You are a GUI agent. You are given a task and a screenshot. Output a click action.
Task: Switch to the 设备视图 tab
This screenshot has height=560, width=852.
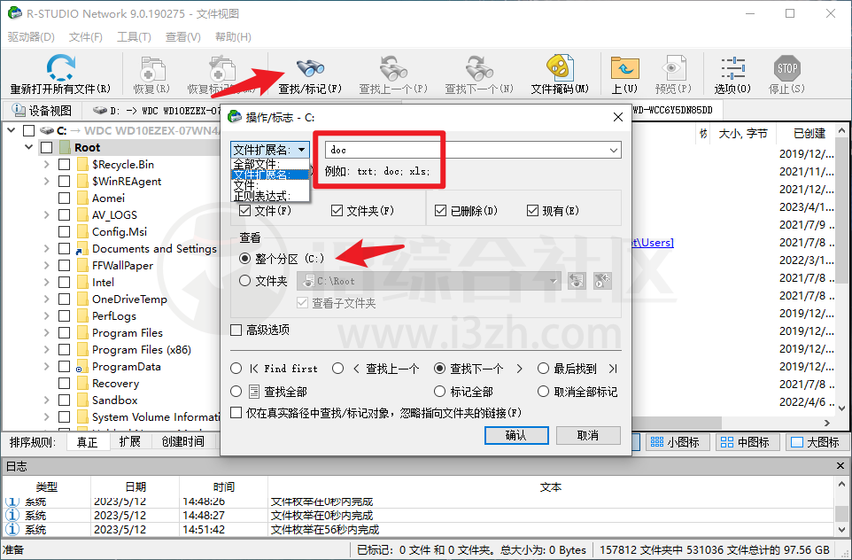pos(43,111)
